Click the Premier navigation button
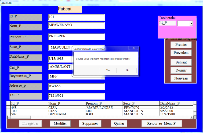 point(181,45)
